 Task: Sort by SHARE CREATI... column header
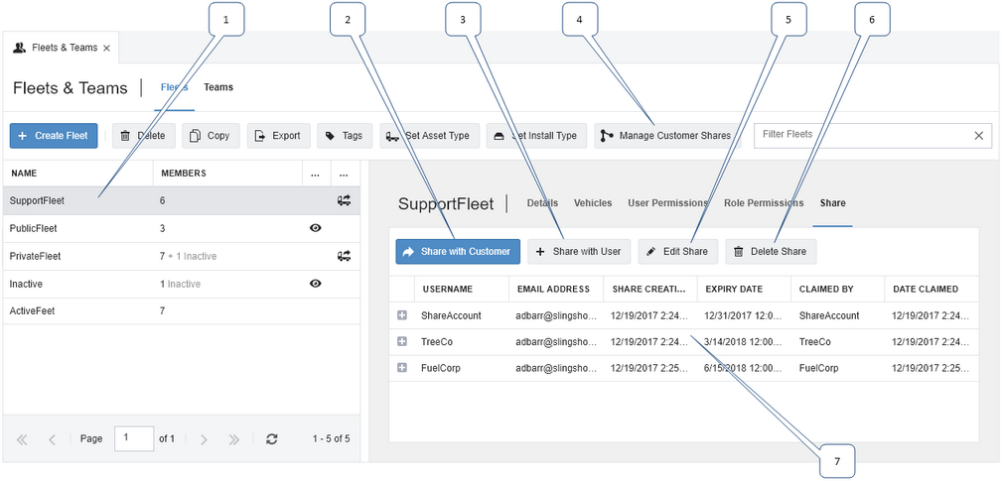point(649,289)
